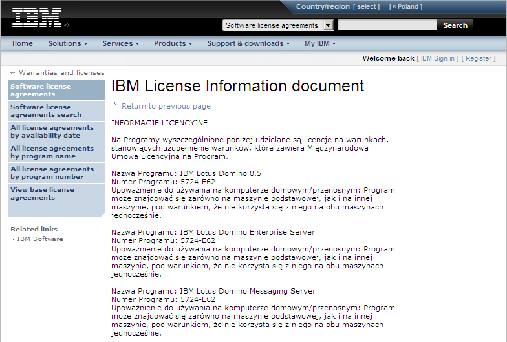
Task: Click the IBM Sign in link
Action: (437, 58)
